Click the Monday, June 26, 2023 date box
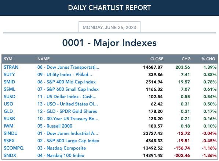The height and width of the screenshot is (161, 219). (x=109, y=27)
